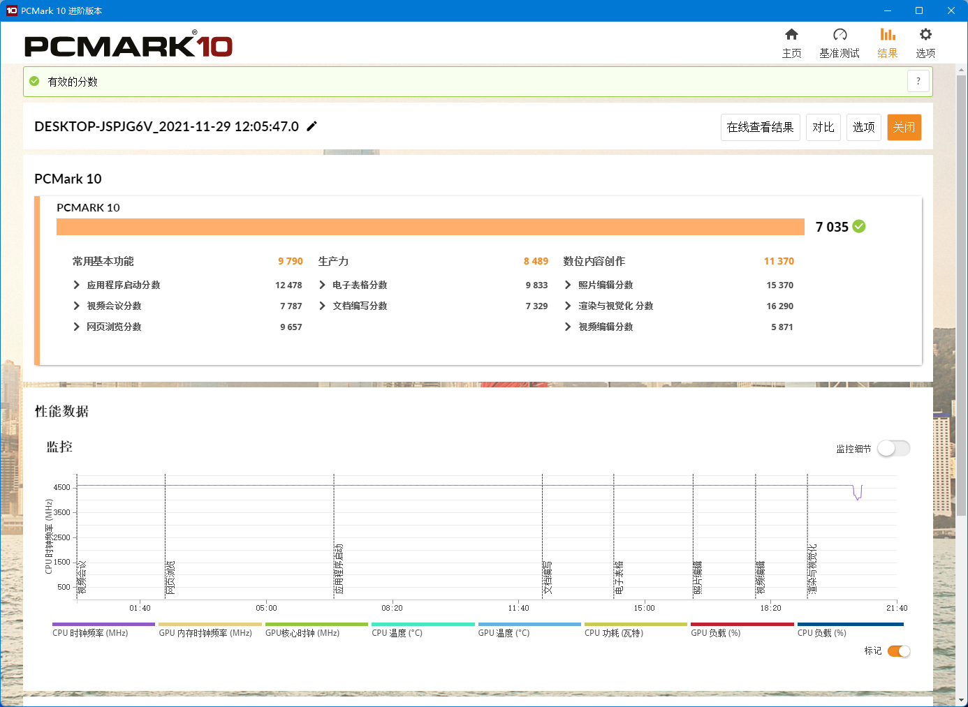Click the CPU 温度 (°C) legend swatch
The width and height of the screenshot is (968, 707).
tap(423, 624)
